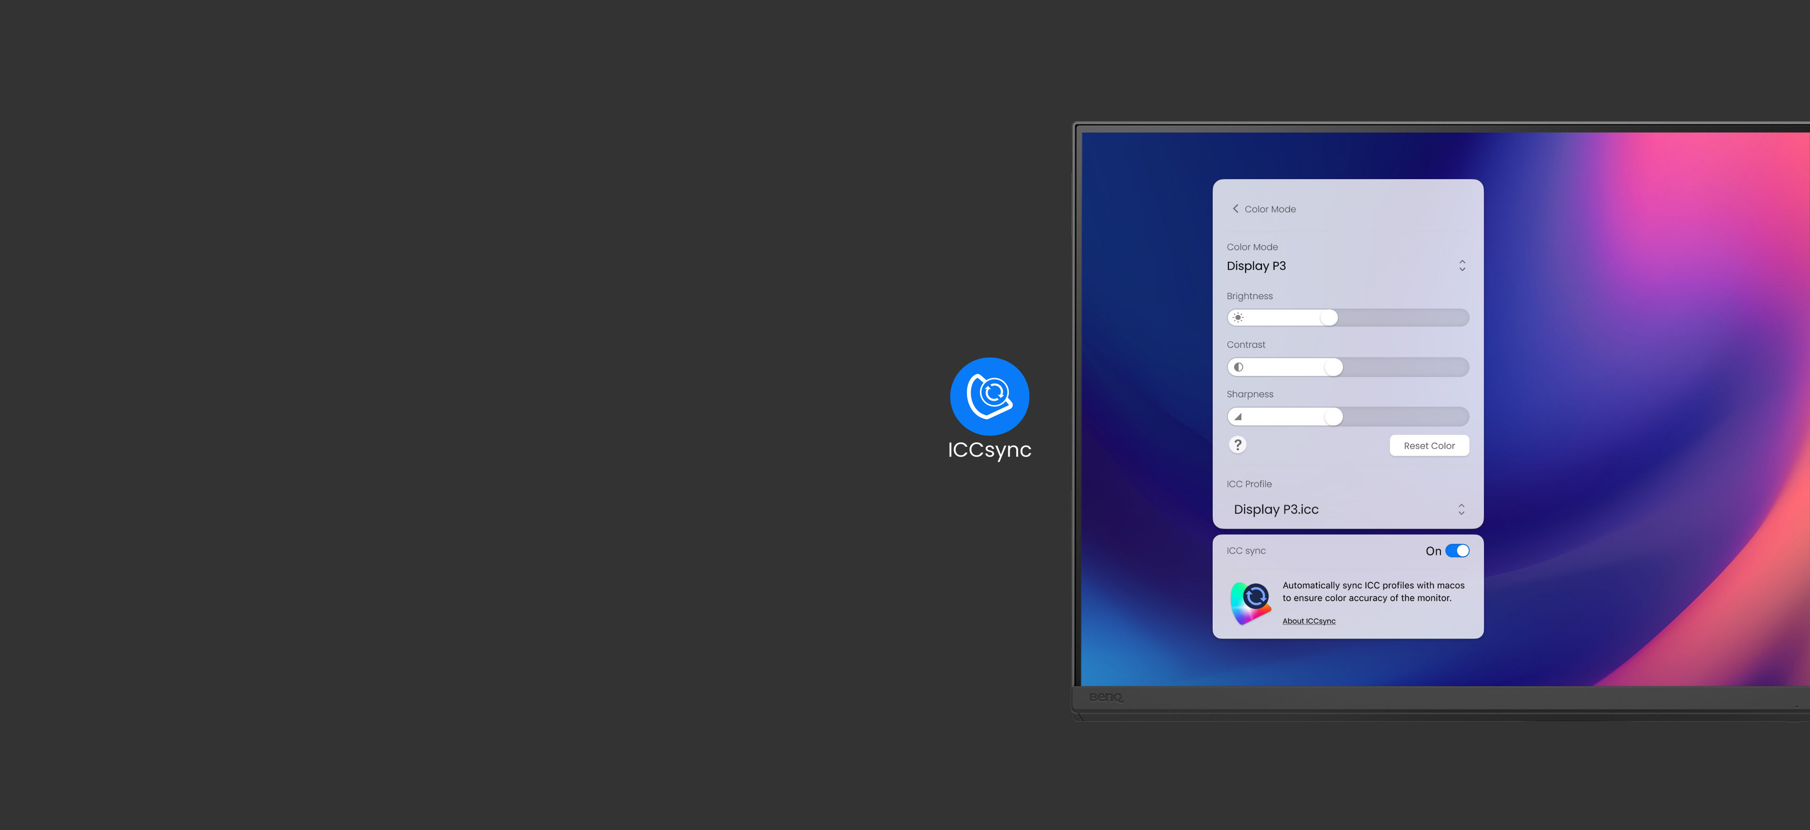Image resolution: width=1810 pixels, height=830 pixels.
Task: Click the chevron stepper next to Display P3
Action: click(x=1462, y=266)
